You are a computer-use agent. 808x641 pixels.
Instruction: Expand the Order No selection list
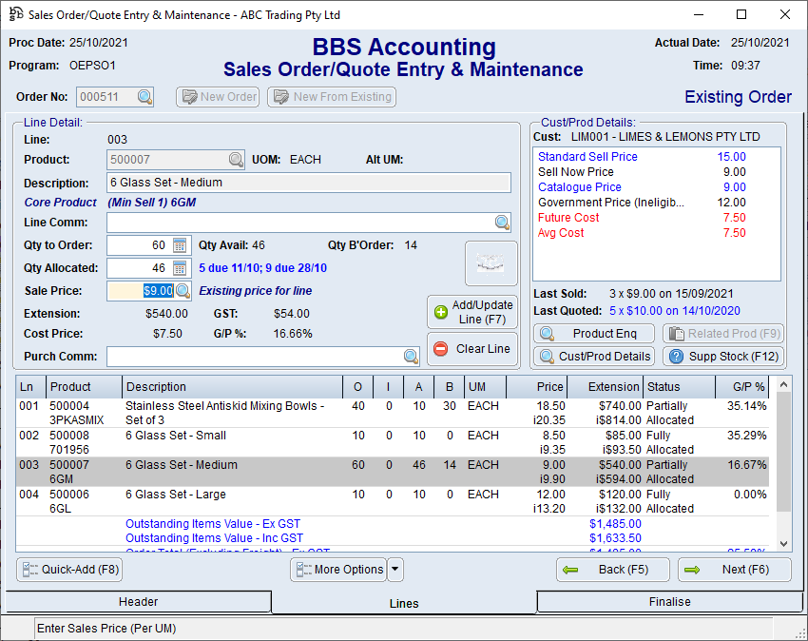point(144,96)
